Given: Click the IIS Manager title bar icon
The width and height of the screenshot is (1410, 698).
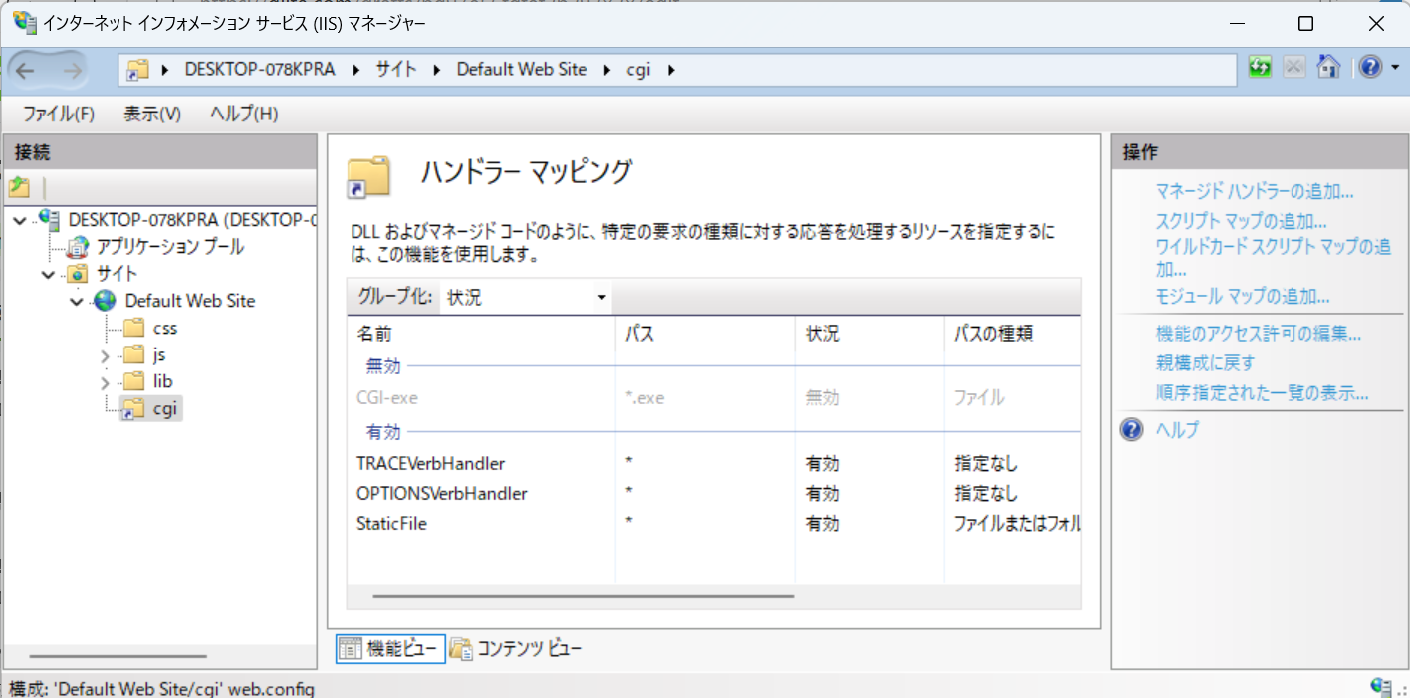Looking at the screenshot, I should pyautogui.click(x=24, y=24).
